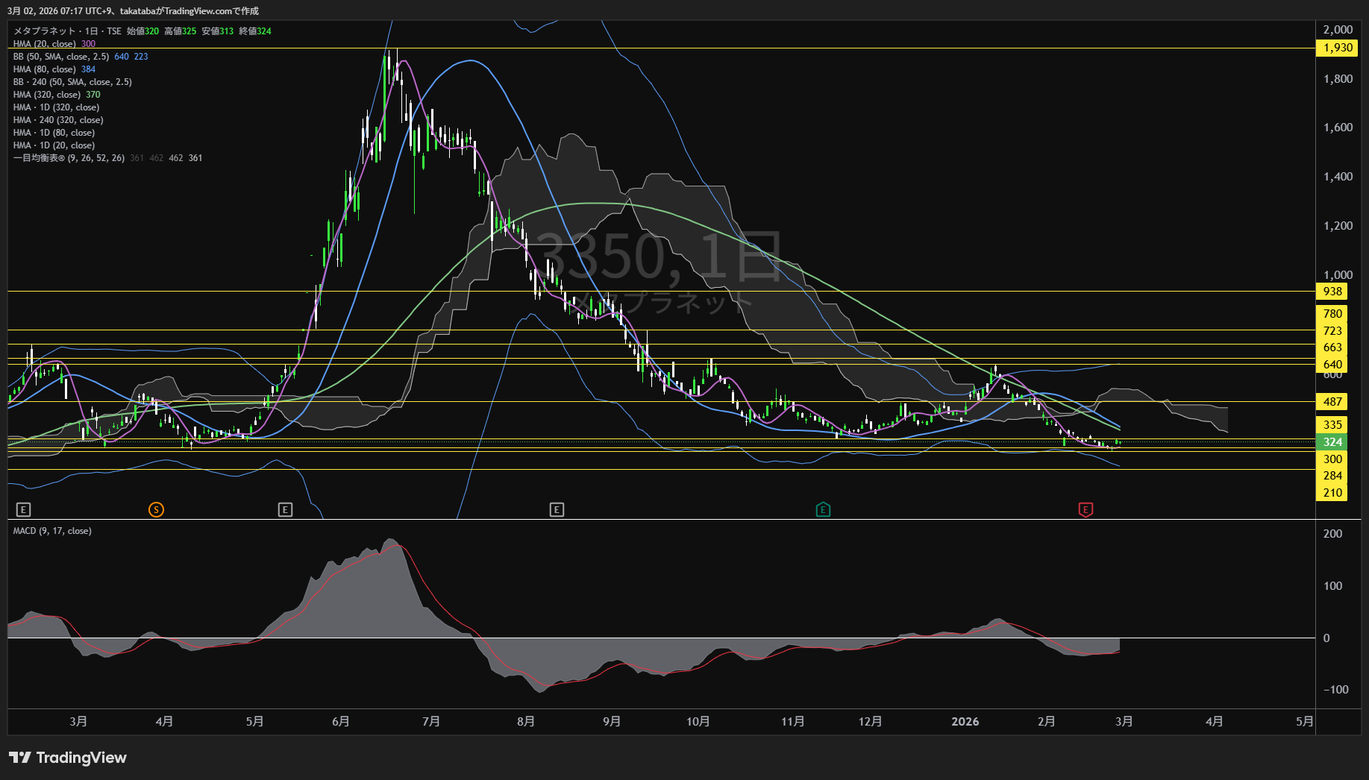Click the yellow 938 price level label
The image size is (1369, 780).
pyautogui.click(x=1332, y=292)
